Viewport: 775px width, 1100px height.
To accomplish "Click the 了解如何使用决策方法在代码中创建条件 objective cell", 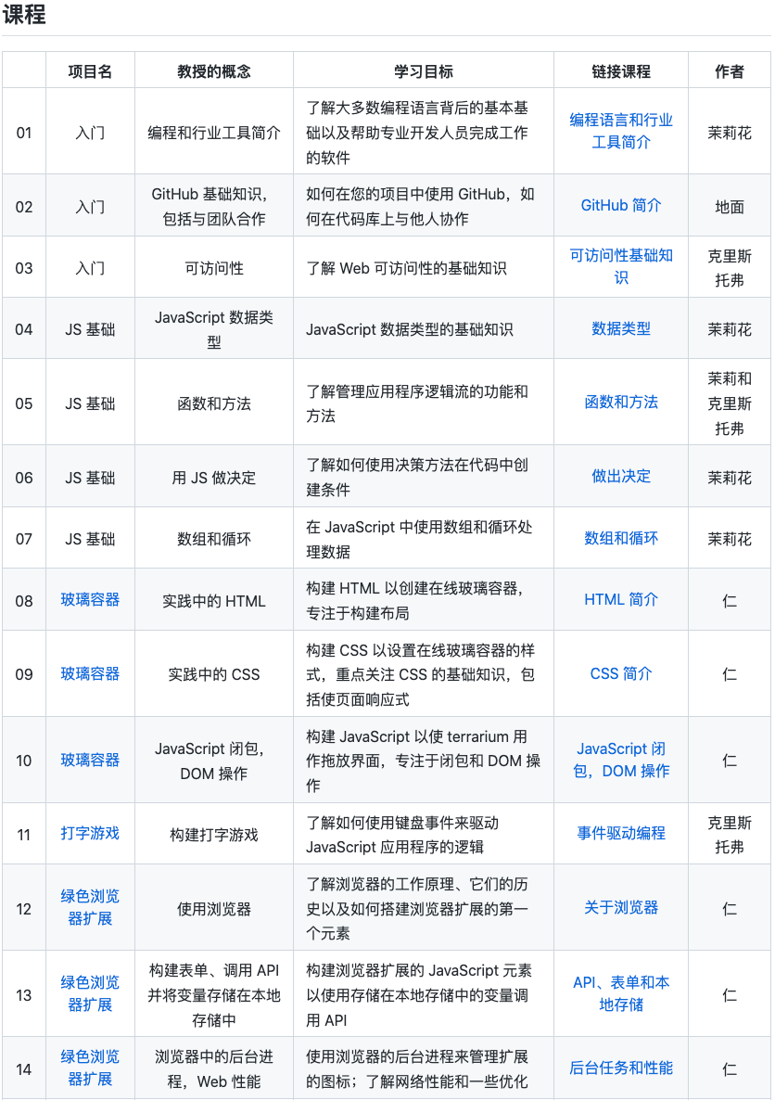I will pyautogui.click(x=424, y=478).
